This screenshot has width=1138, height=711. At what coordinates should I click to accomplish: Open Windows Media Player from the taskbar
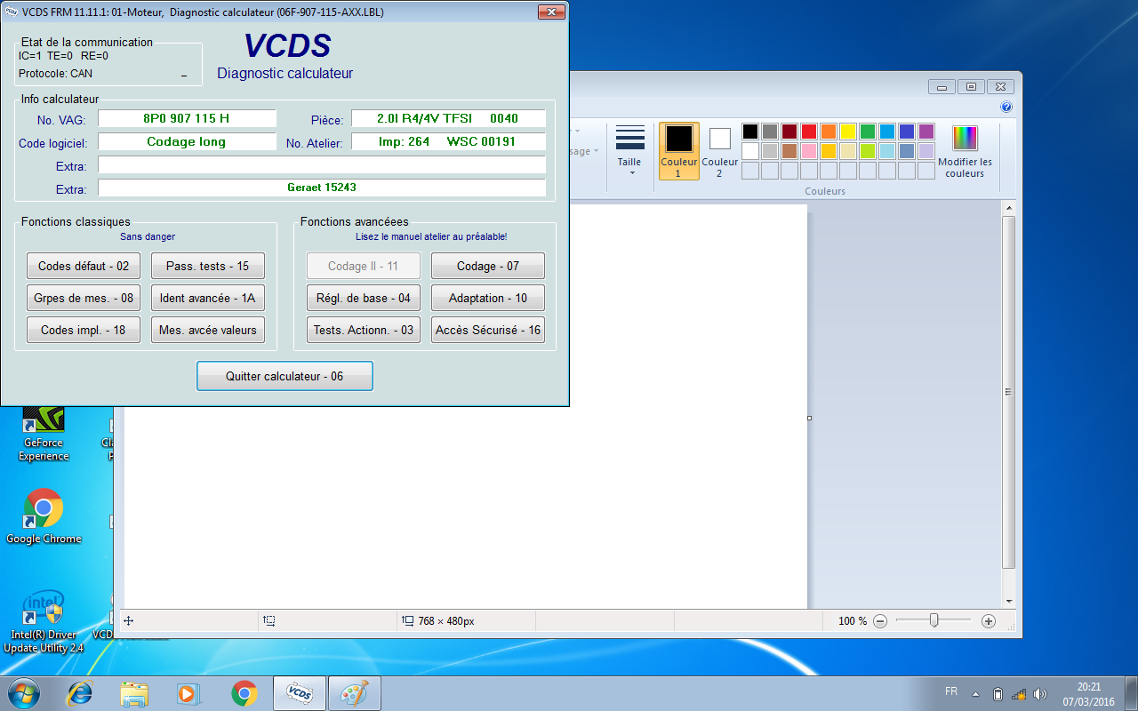click(188, 693)
